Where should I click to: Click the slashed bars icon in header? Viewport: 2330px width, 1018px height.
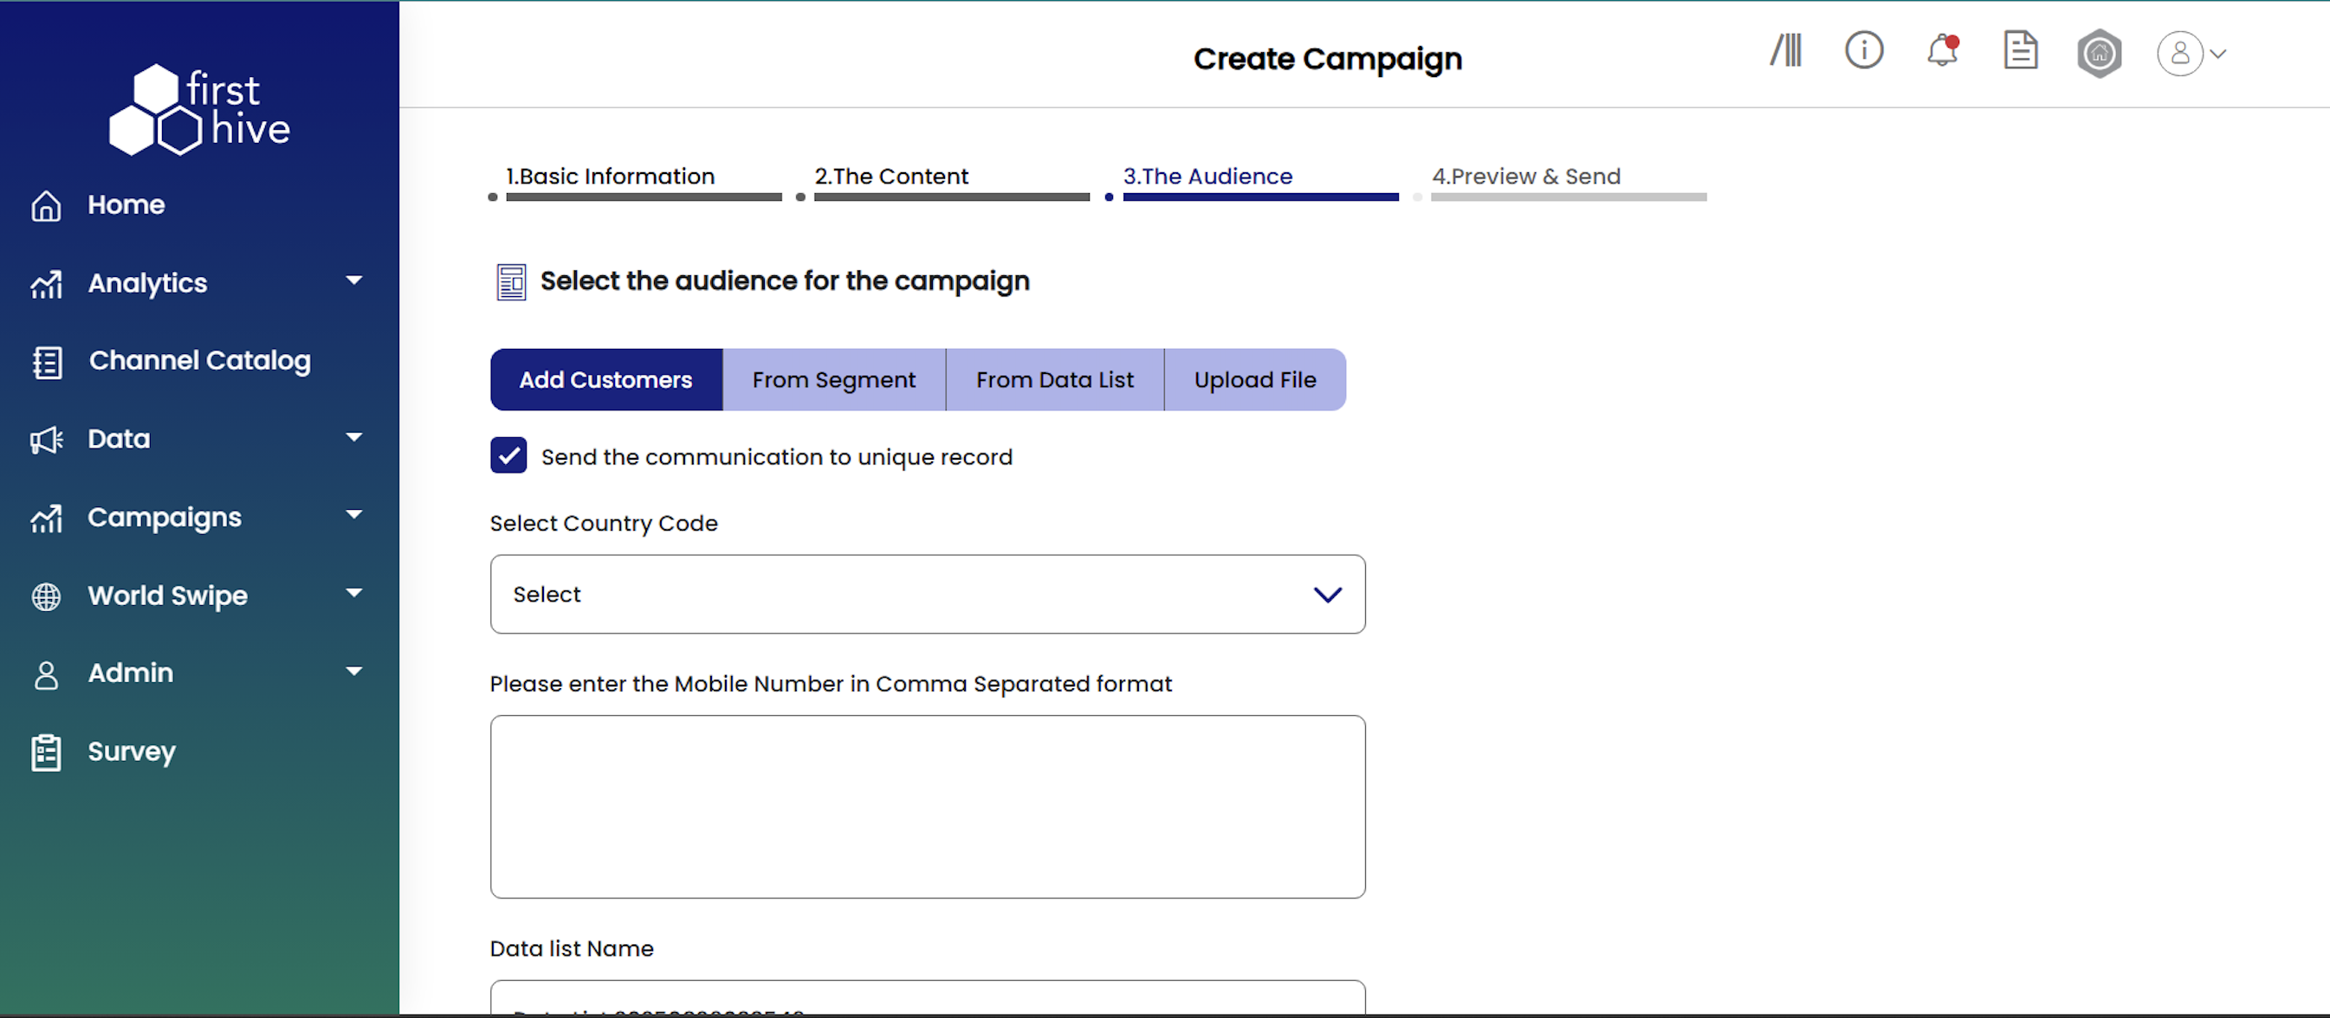click(1786, 50)
